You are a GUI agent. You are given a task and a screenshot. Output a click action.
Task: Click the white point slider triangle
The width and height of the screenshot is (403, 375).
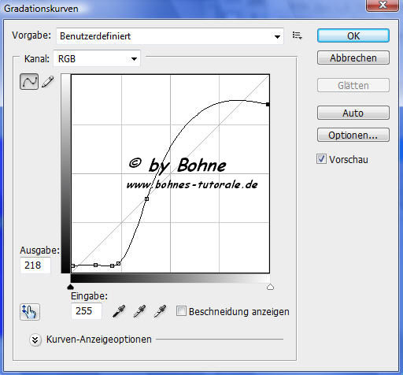[270, 287]
